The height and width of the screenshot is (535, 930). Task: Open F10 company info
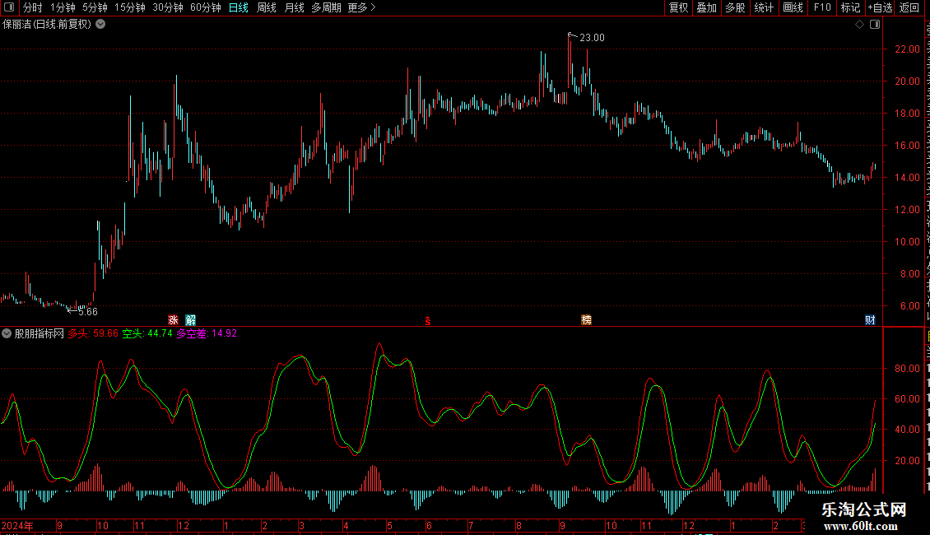(822, 7)
